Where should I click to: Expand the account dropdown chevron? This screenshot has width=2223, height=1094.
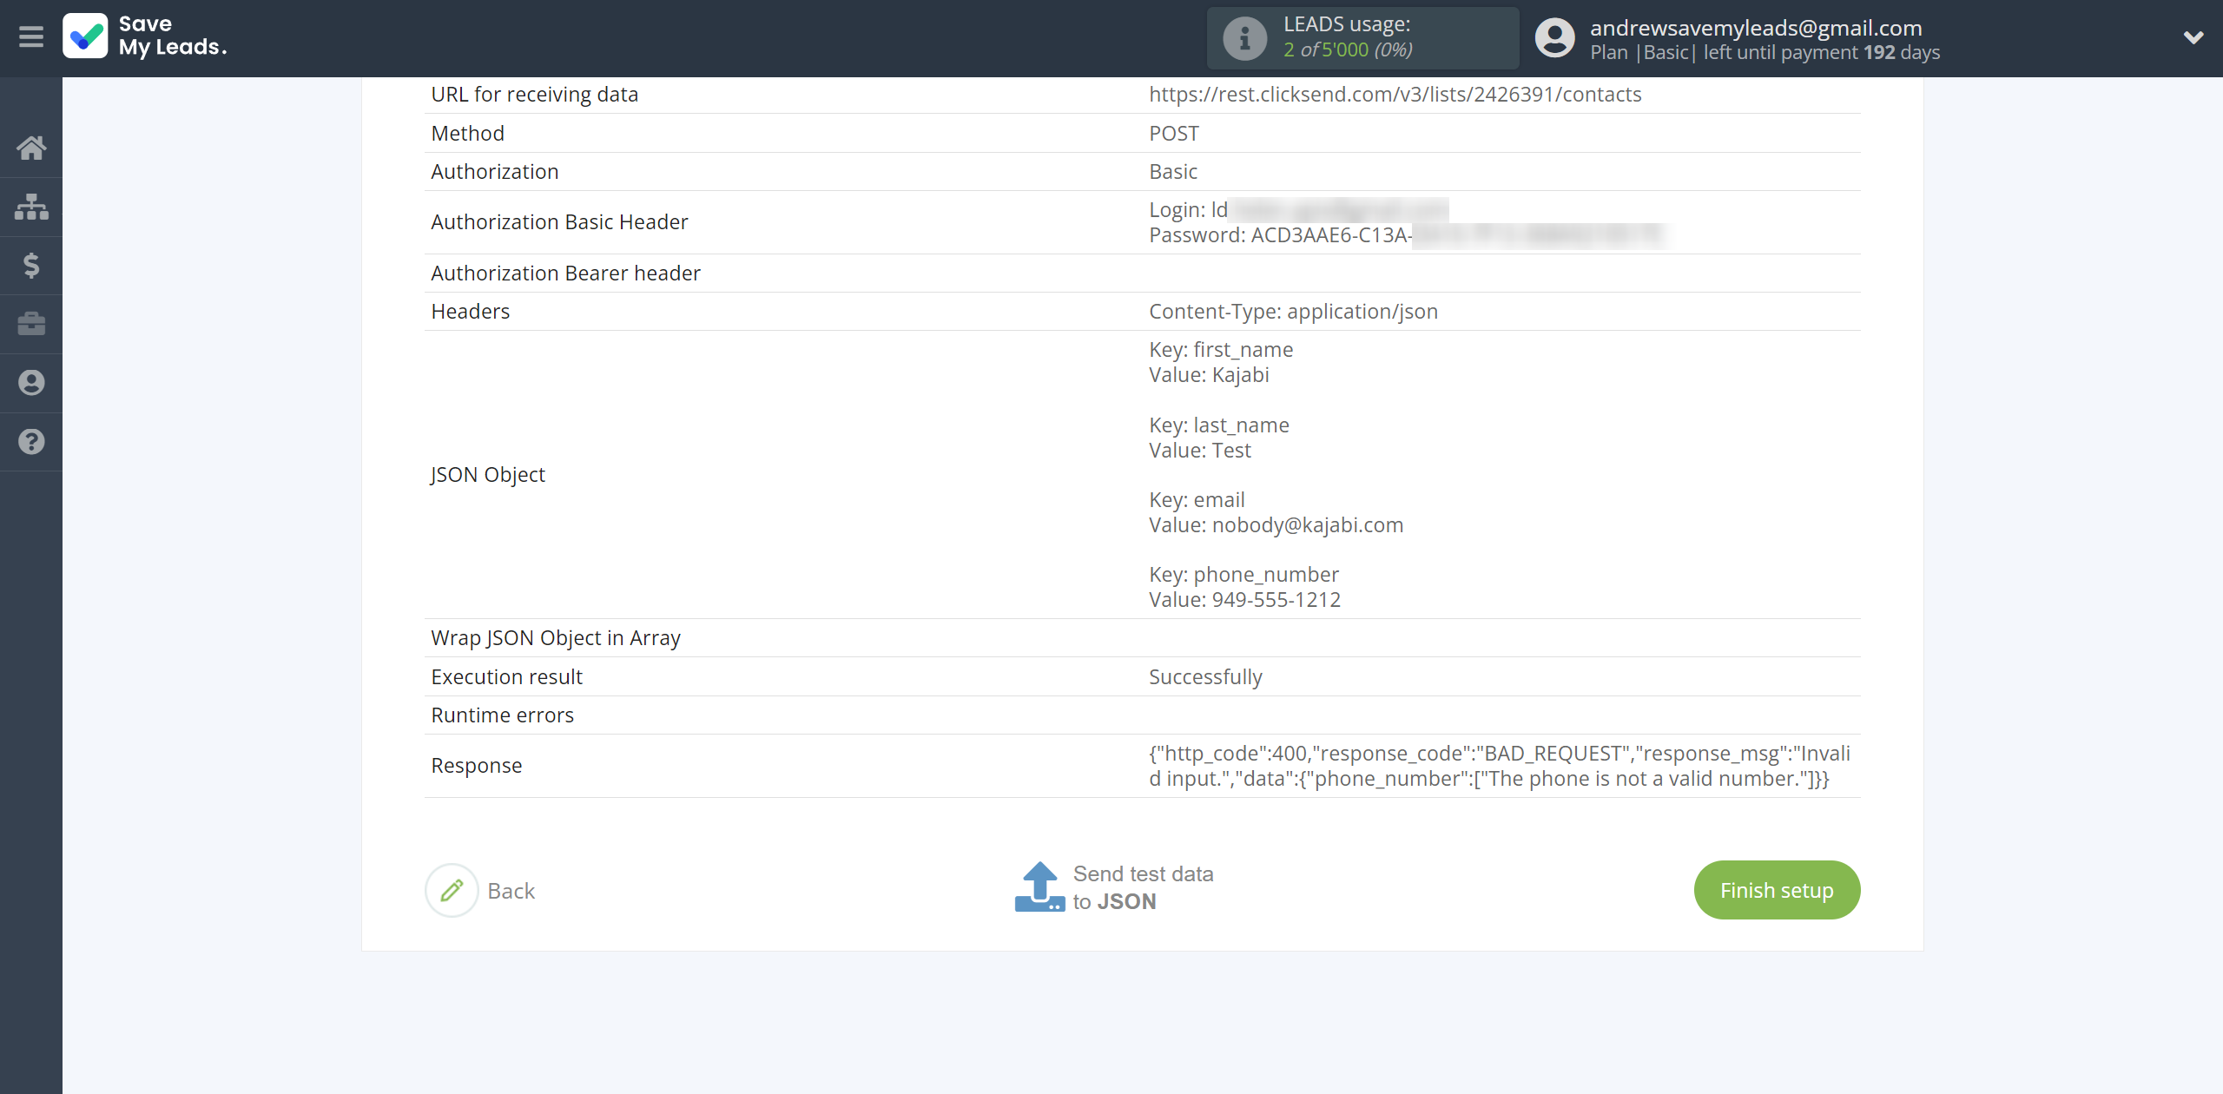point(2193,37)
